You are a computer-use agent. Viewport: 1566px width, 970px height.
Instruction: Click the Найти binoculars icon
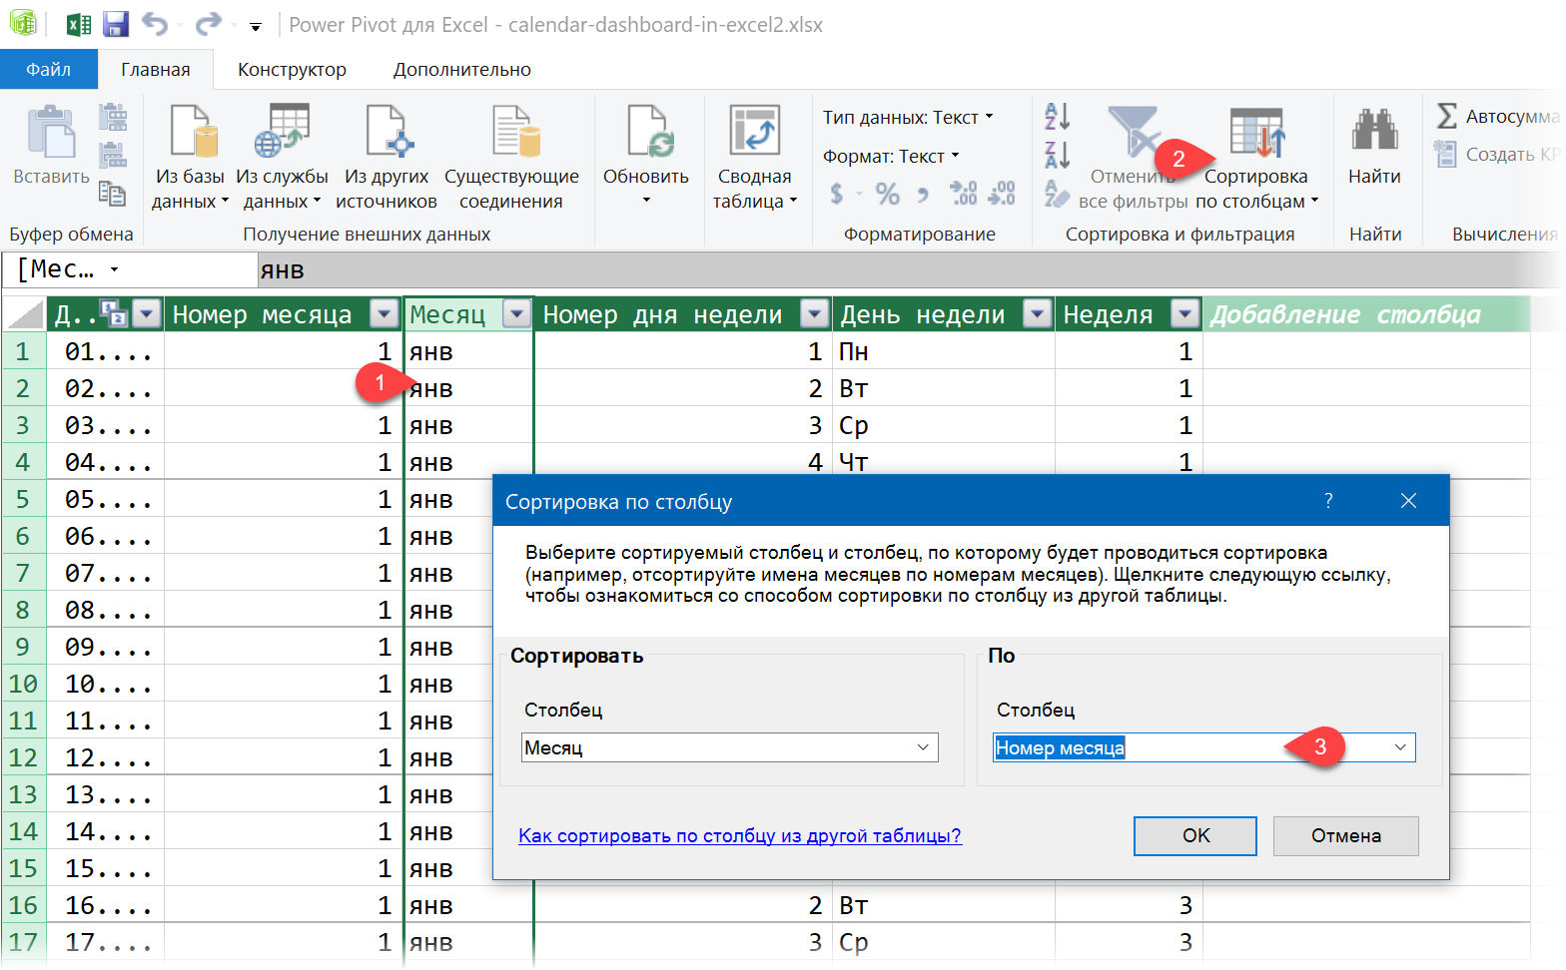point(1375,131)
